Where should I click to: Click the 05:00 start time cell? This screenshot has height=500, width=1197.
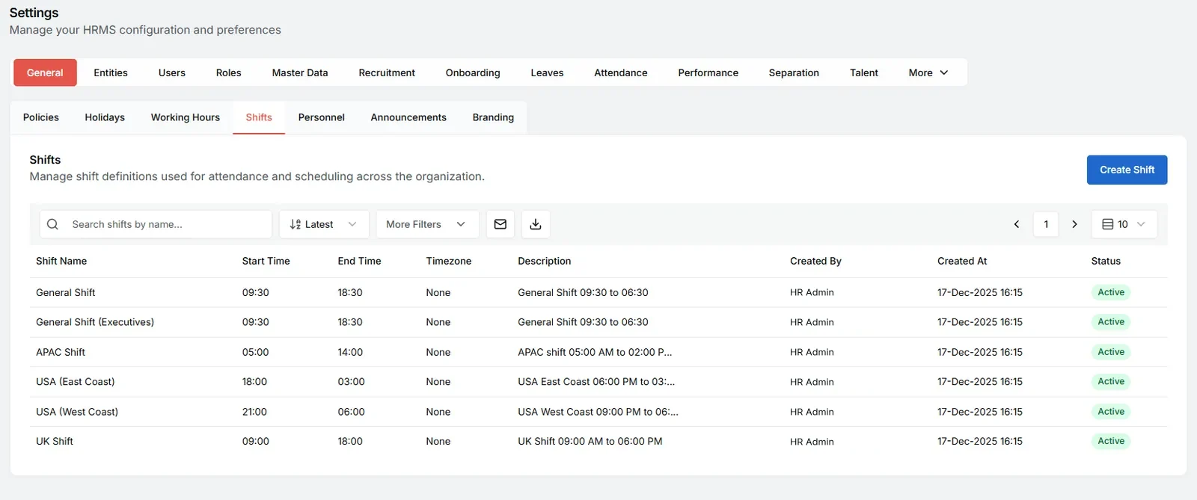[255, 352]
